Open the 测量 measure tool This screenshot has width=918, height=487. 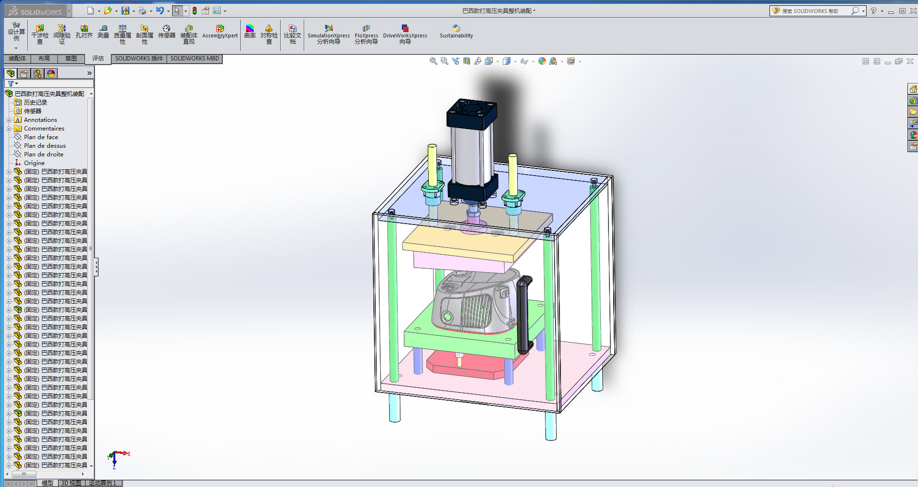point(103,32)
